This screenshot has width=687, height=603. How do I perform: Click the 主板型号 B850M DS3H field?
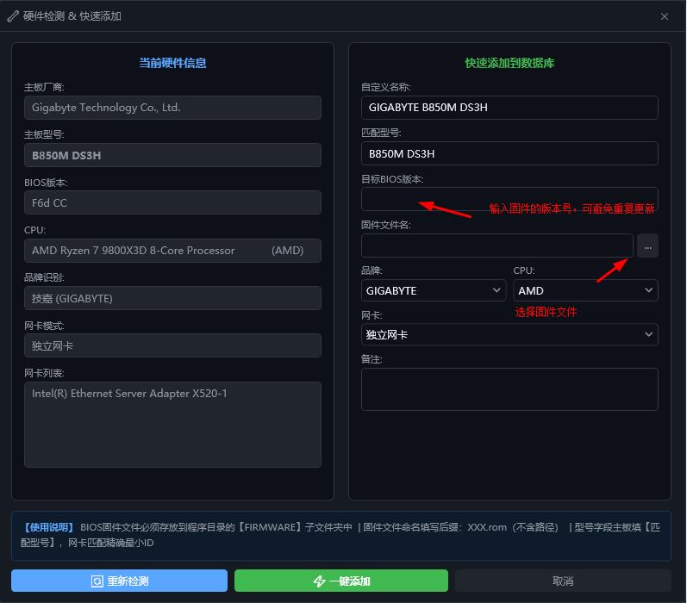coord(172,155)
